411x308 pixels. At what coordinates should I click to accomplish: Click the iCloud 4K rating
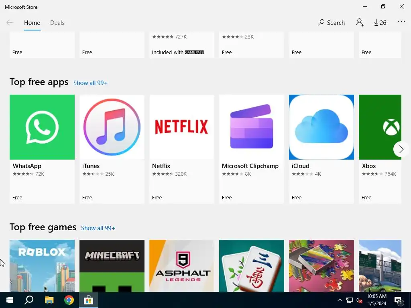pyautogui.click(x=306, y=174)
